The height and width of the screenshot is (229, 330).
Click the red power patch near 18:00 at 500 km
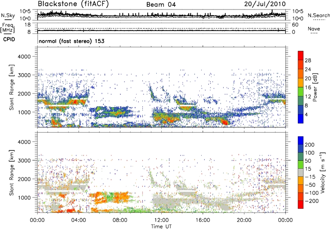(x=224, y=122)
